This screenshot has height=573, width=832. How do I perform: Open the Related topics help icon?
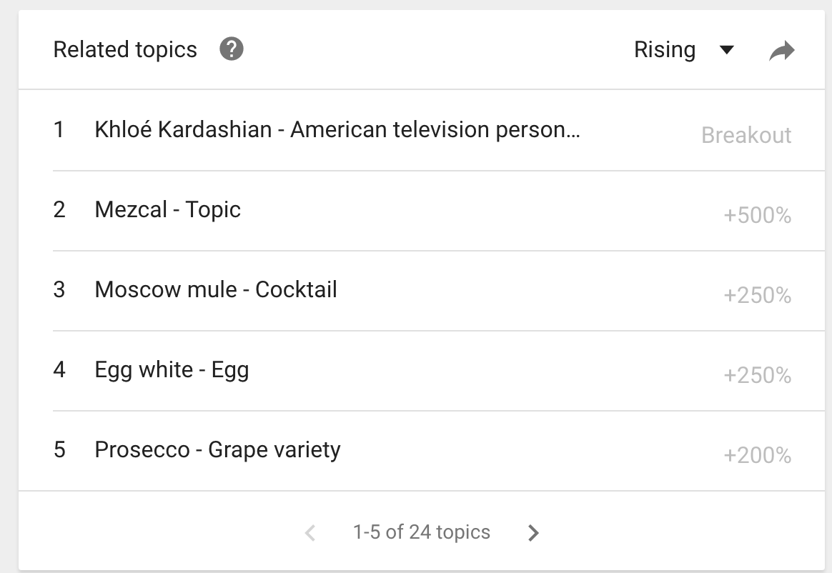pyautogui.click(x=232, y=50)
